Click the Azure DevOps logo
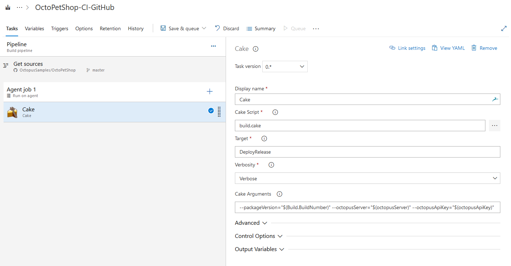Viewport: 511px width, 266px height. [7, 7]
